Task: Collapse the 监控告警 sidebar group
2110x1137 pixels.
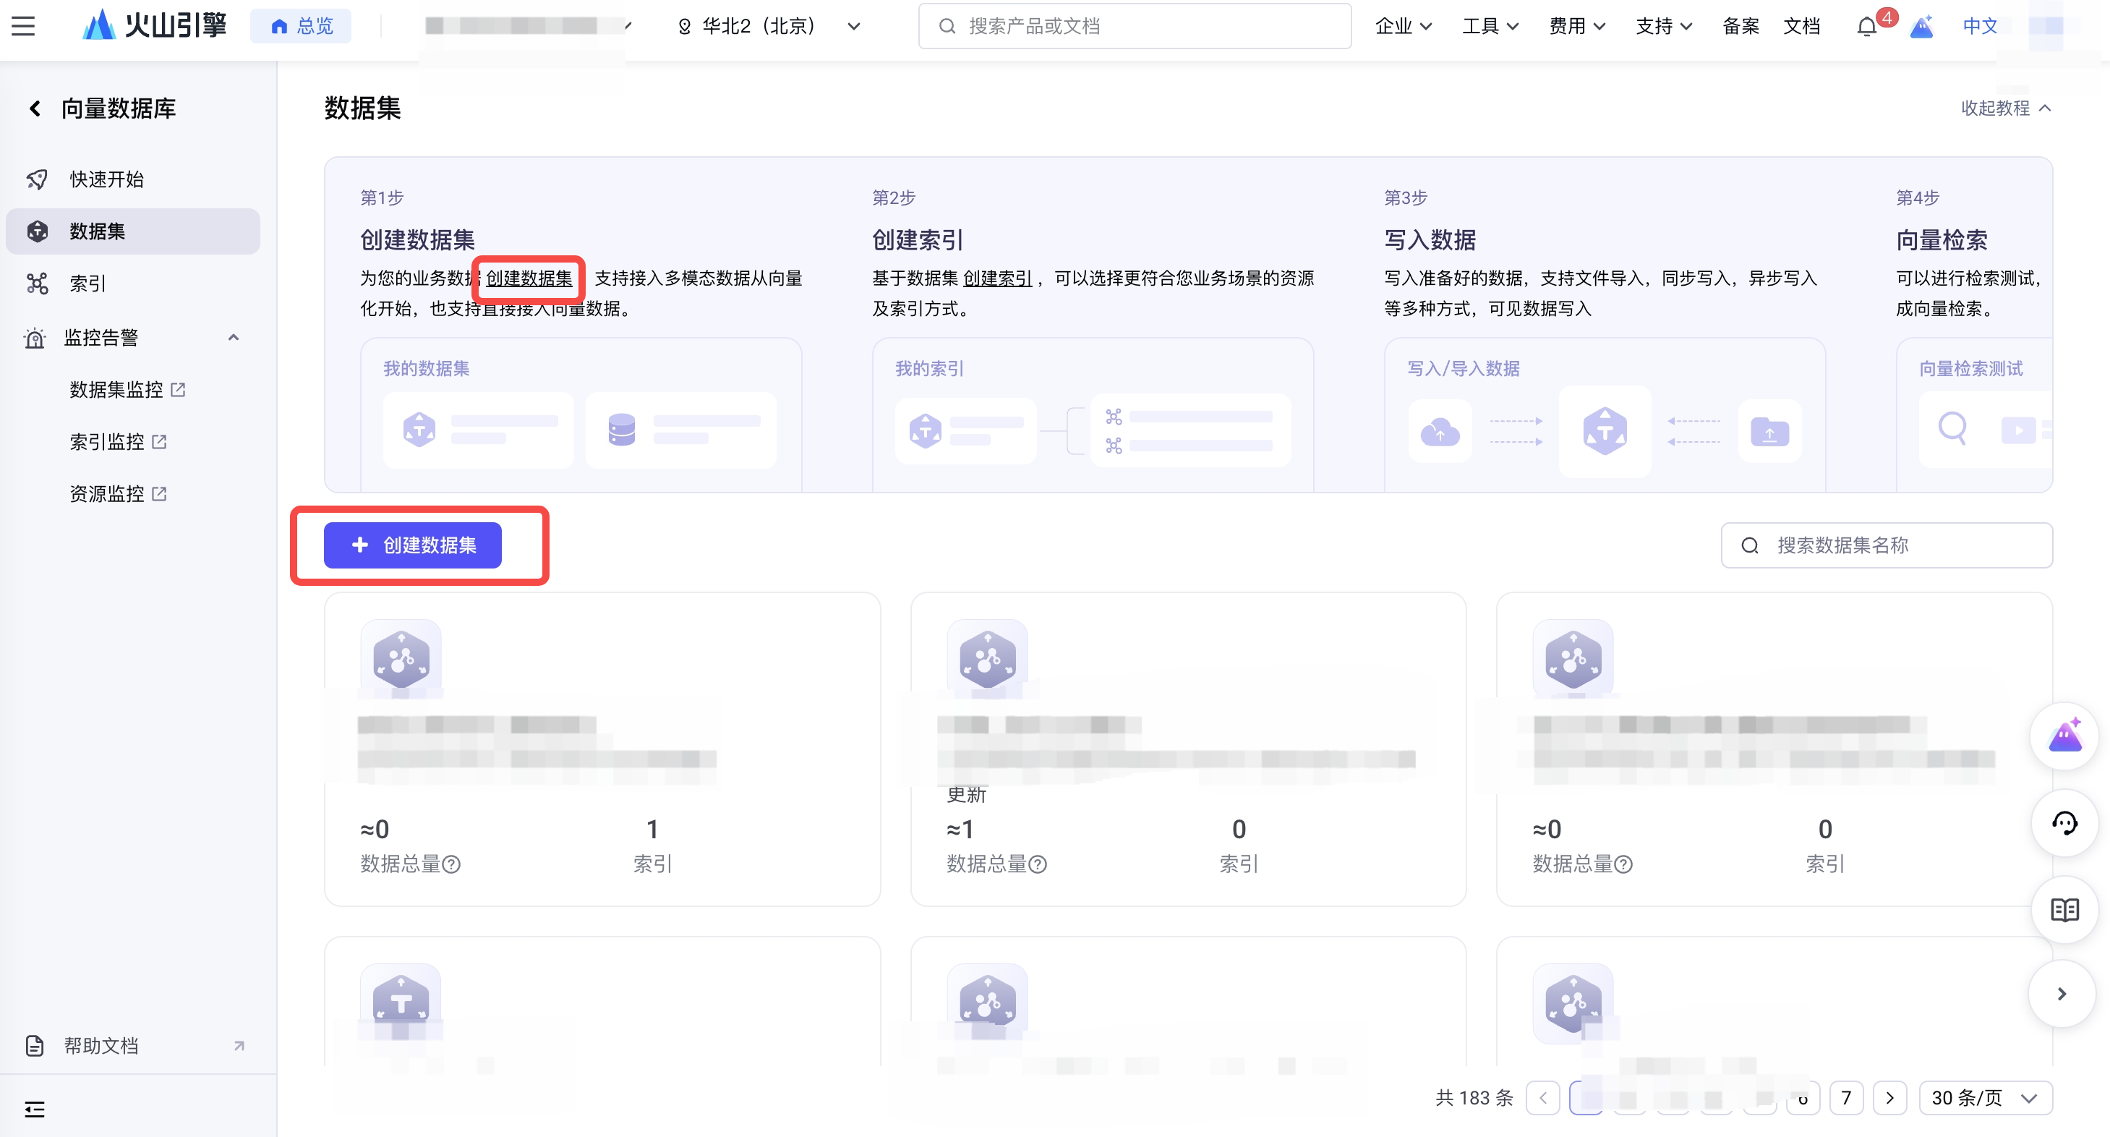Action: [x=234, y=338]
